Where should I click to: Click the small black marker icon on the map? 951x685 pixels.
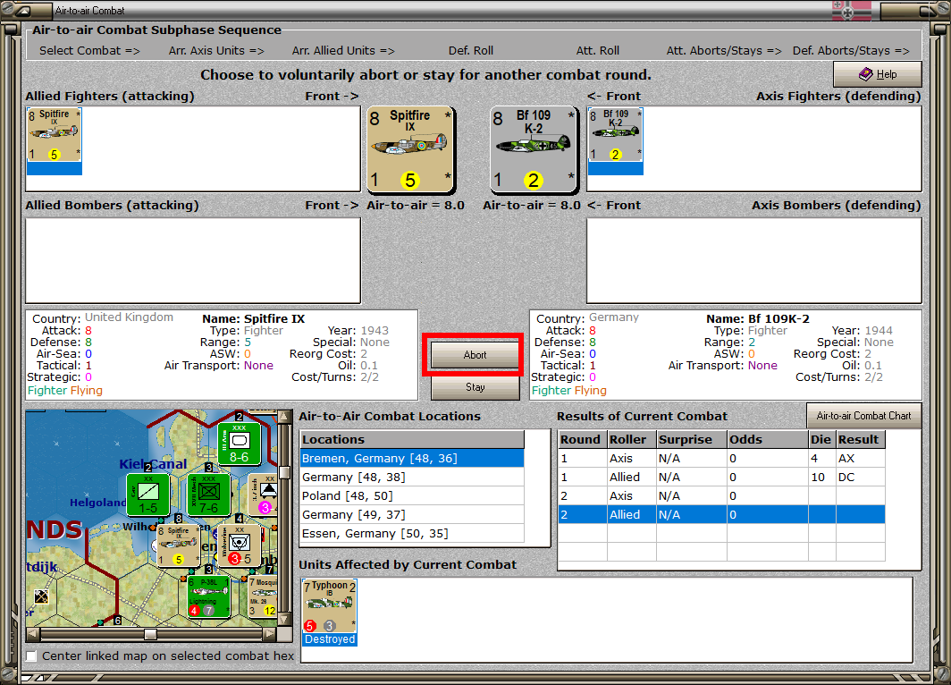[x=41, y=596]
